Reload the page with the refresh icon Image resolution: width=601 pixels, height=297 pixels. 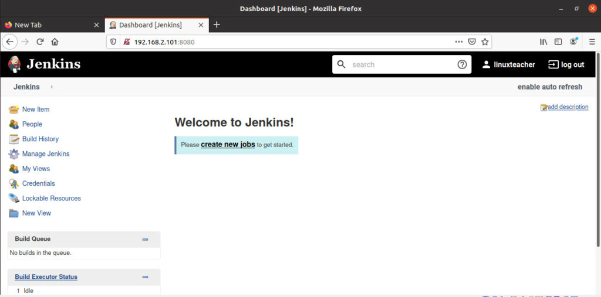click(x=40, y=42)
